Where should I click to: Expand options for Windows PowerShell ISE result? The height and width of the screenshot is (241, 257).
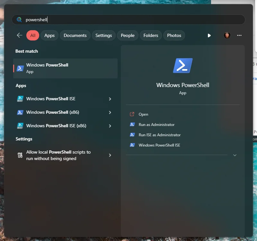(110, 99)
